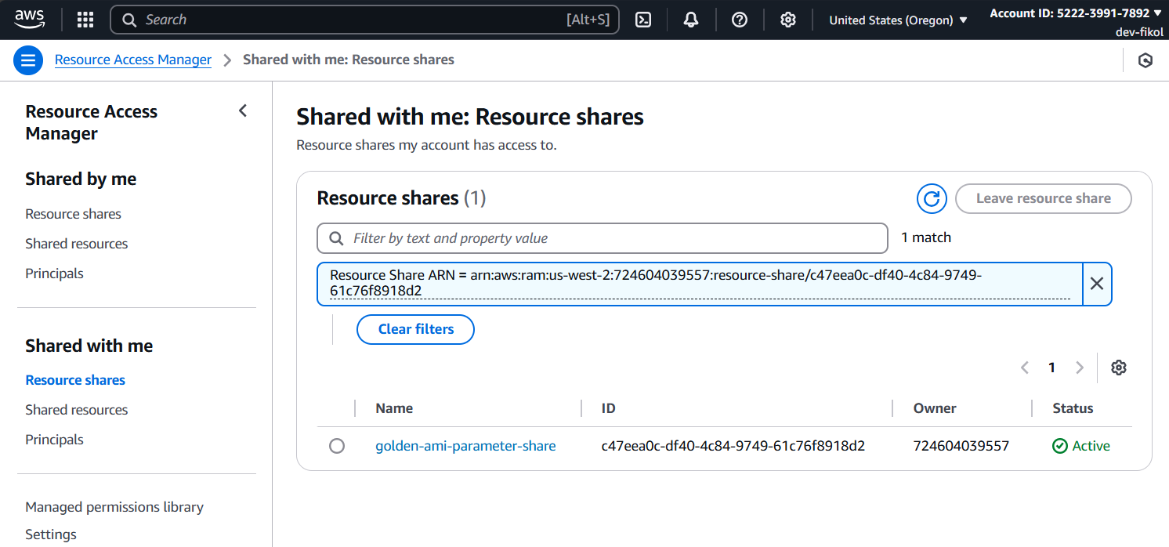Open Shared with me Resource shares
Image resolution: width=1169 pixels, height=547 pixels.
click(x=75, y=380)
